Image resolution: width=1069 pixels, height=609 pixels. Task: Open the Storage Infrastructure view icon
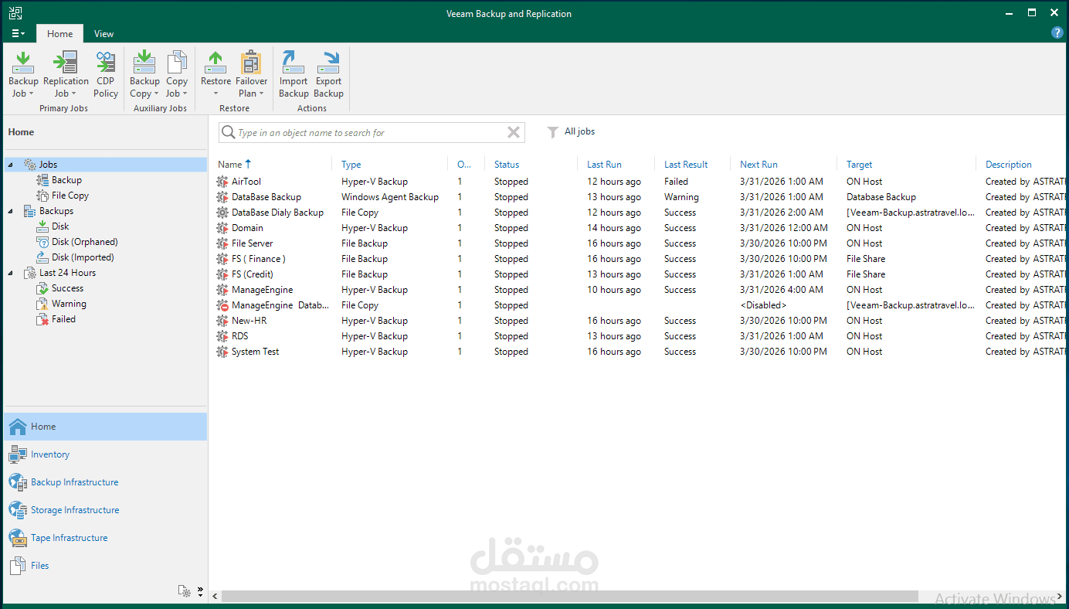click(x=18, y=510)
